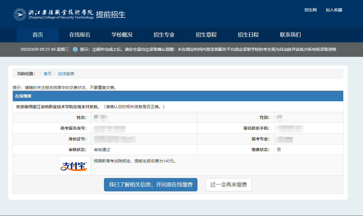Navigate to 招生章程 page

pyautogui.click(x=206, y=35)
